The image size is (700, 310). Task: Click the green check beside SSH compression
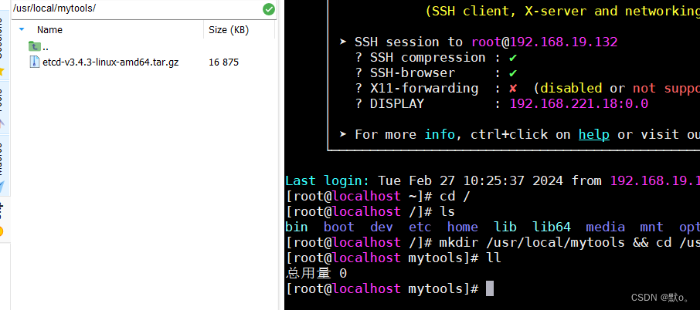pyautogui.click(x=513, y=57)
